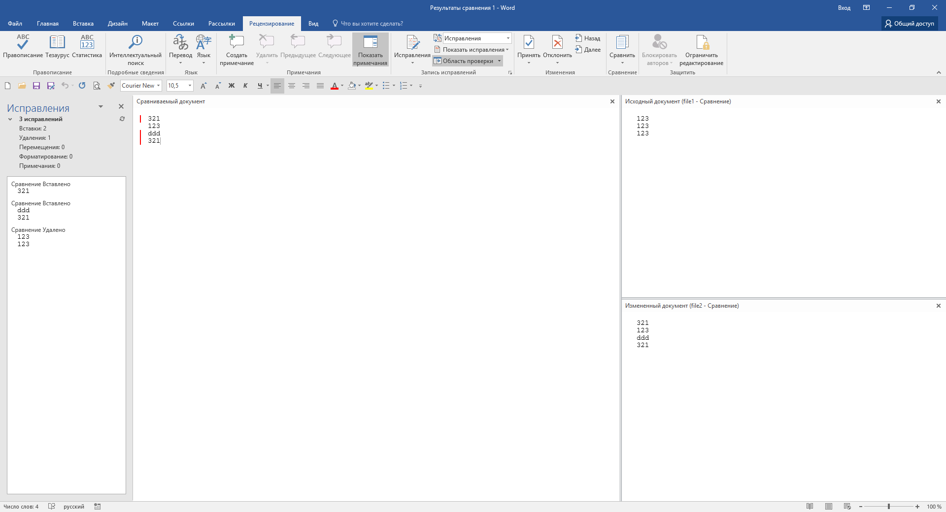Click zoom in plus button
This screenshot has width=946, height=512.
917,507
